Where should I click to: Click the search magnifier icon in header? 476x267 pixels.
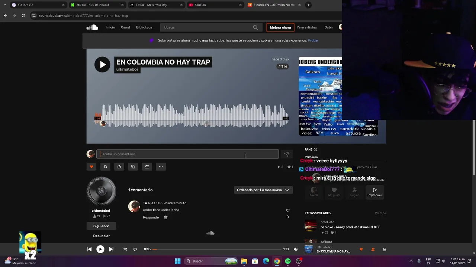255,27
